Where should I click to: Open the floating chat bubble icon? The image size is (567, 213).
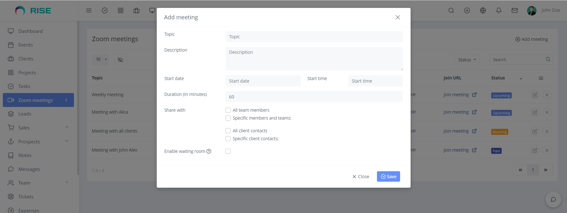(553, 199)
